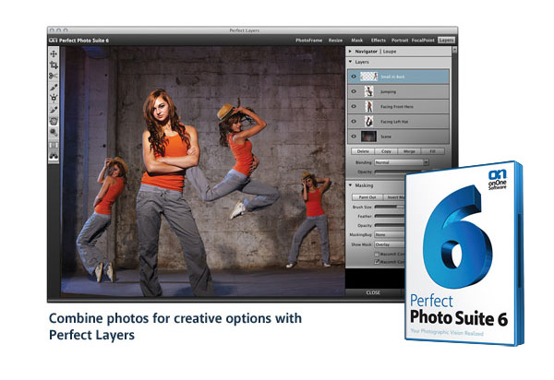Select the Scene layer thumbnail
The height and width of the screenshot is (380, 554).
coord(368,137)
